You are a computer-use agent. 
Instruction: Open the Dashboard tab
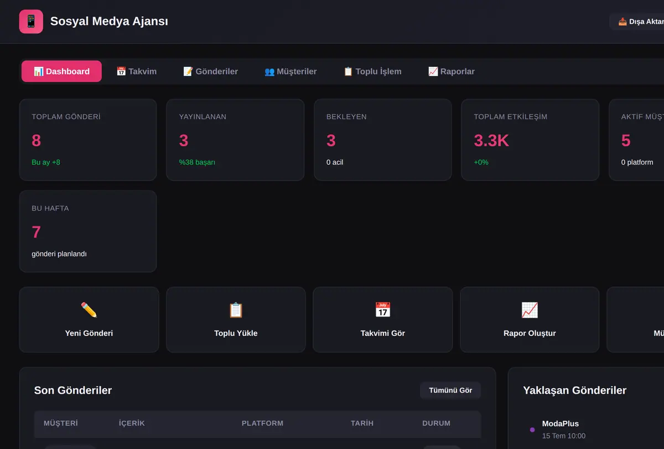61,71
